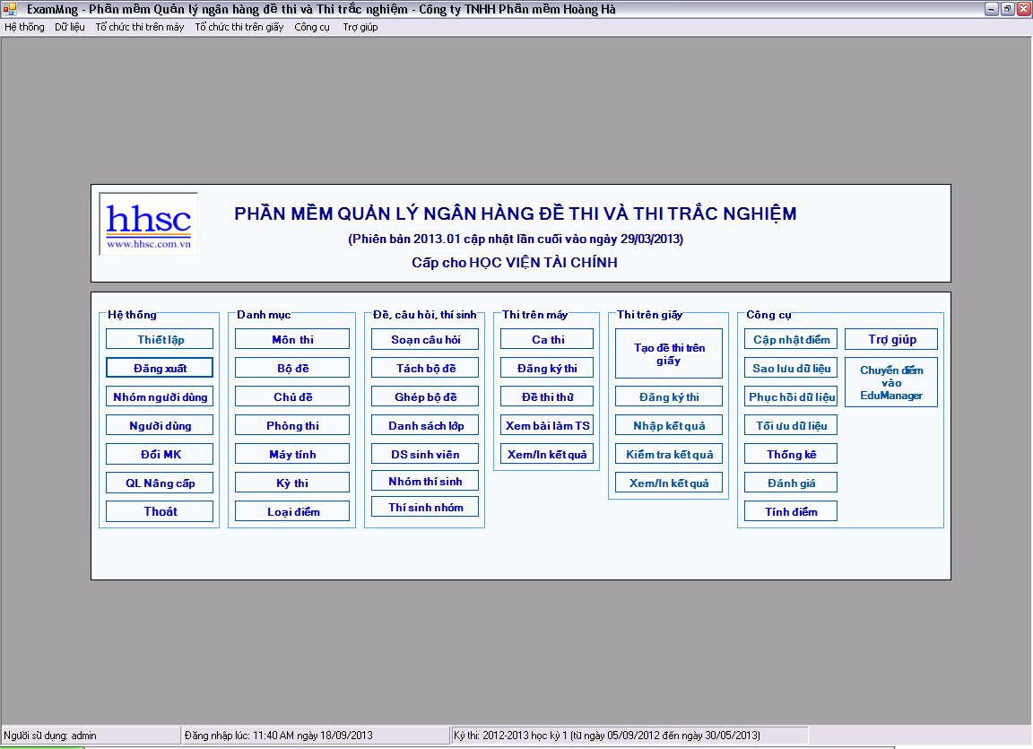Open Thí sinh nhóm
The width and height of the screenshot is (1033, 749).
pyautogui.click(x=425, y=507)
